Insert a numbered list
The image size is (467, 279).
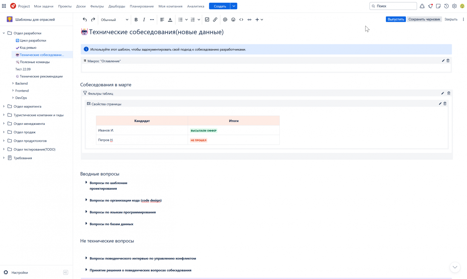(x=193, y=19)
